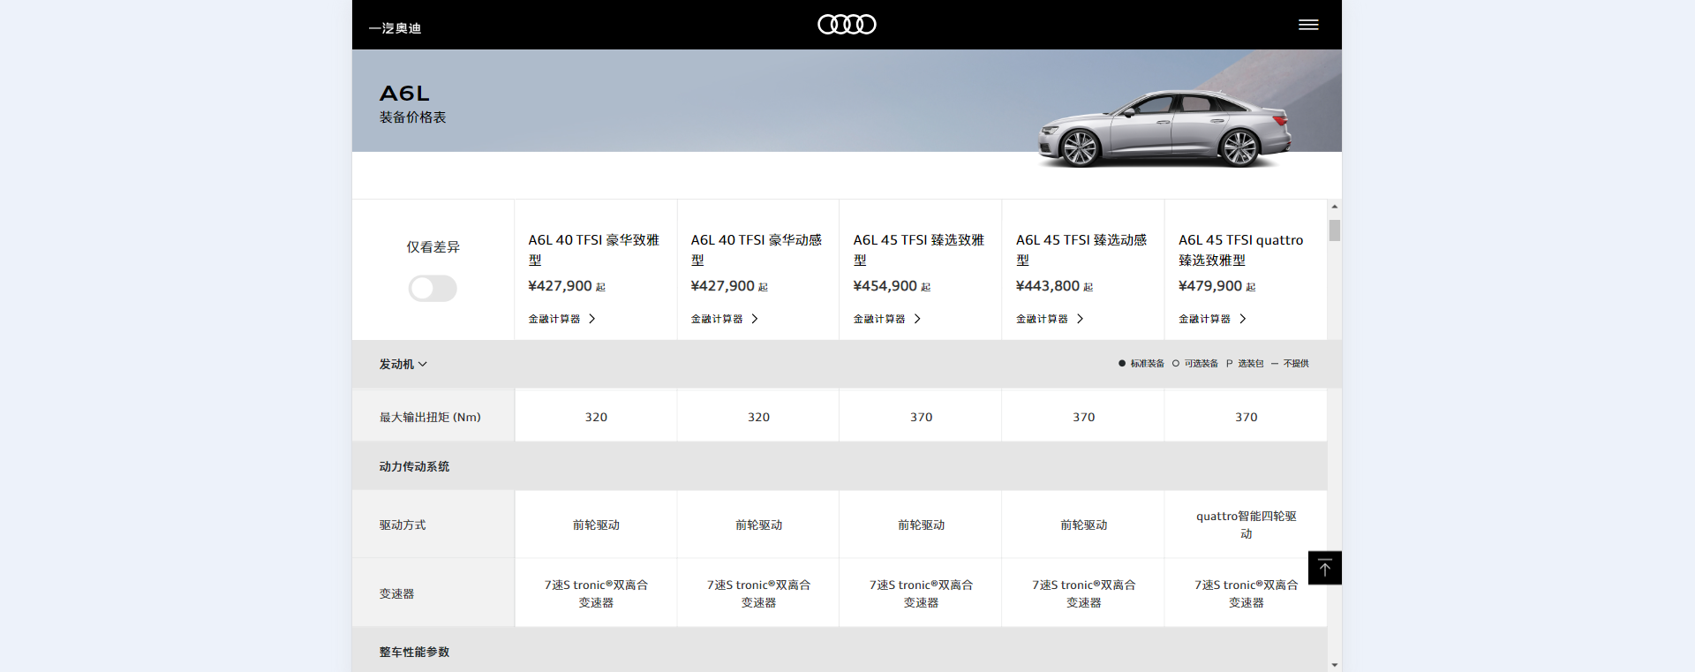Click the 标准装备 filled dot legend icon
Viewport: 1695px width, 672px height.
[1122, 363]
